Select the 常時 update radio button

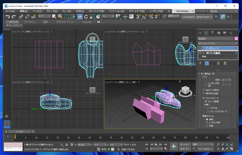pos(207,119)
